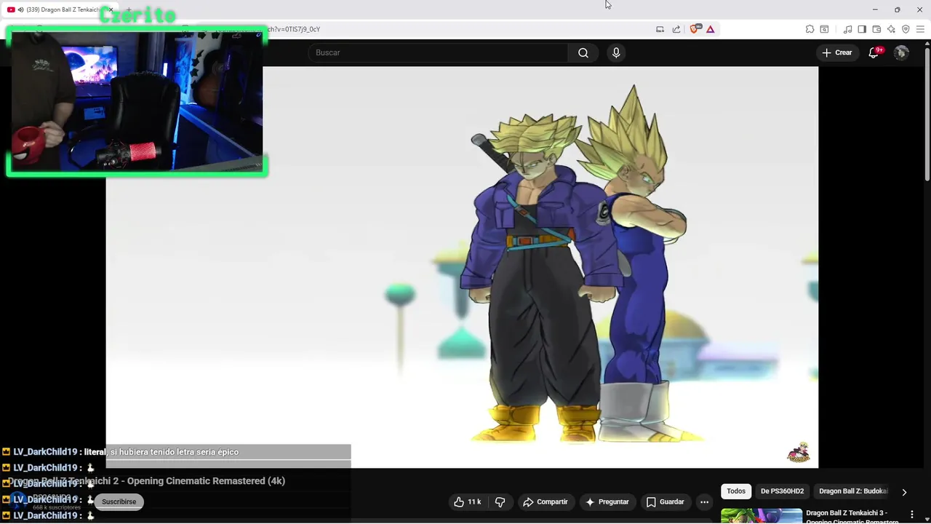Open the Tenkaichi 3 Opening Cinematic title
Image resolution: width=931 pixels, height=524 pixels.
point(852,517)
